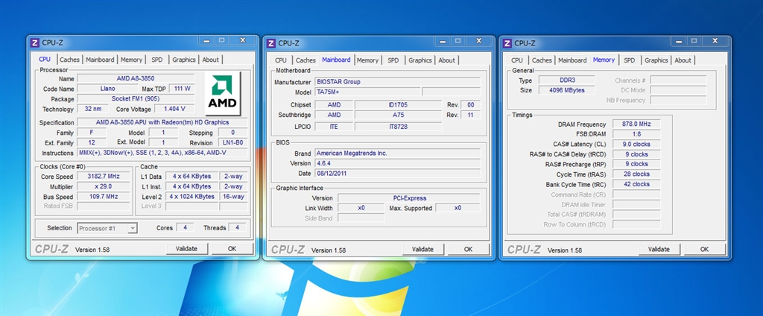Click the 32 nm technology value

point(92,109)
